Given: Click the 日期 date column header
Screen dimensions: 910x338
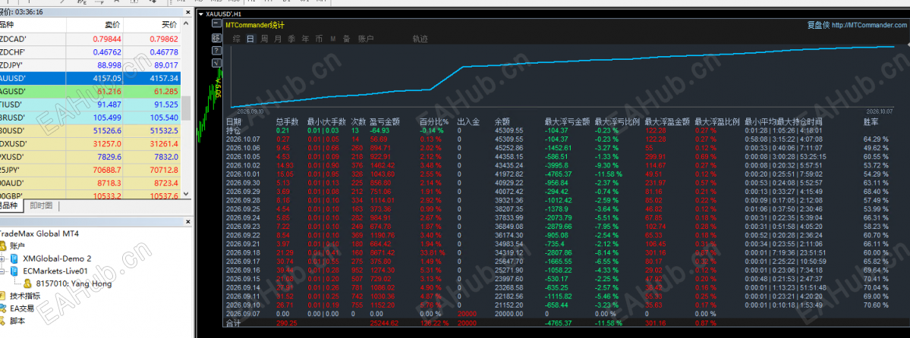Looking at the screenshot, I should tap(233, 122).
